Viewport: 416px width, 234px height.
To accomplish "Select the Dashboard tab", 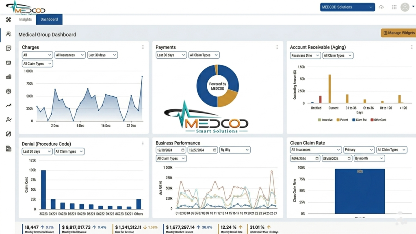I will pos(49,19).
